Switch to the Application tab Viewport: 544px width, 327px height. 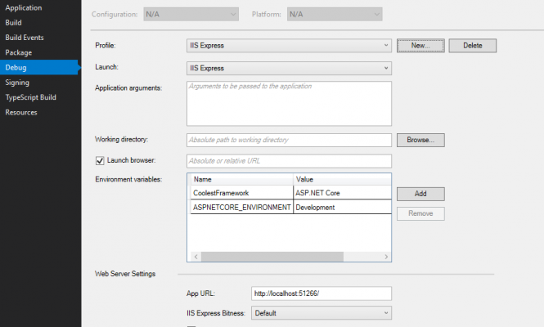[24, 7]
